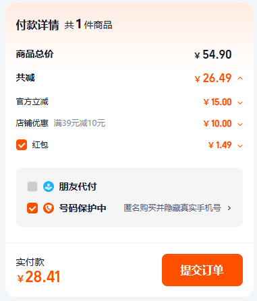Click the blue 朋友代付 person icon
This screenshot has width=257, height=301.
(49, 187)
